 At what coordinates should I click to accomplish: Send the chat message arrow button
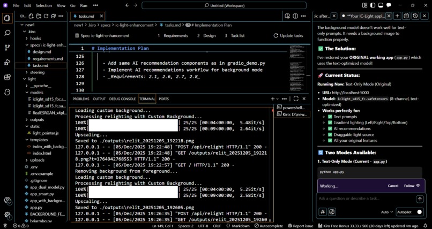tap(420, 199)
